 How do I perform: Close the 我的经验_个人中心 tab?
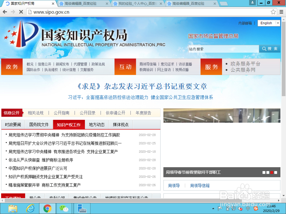(x=161, y=4)
